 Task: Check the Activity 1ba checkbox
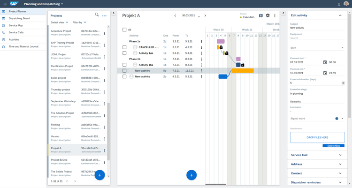124,65
